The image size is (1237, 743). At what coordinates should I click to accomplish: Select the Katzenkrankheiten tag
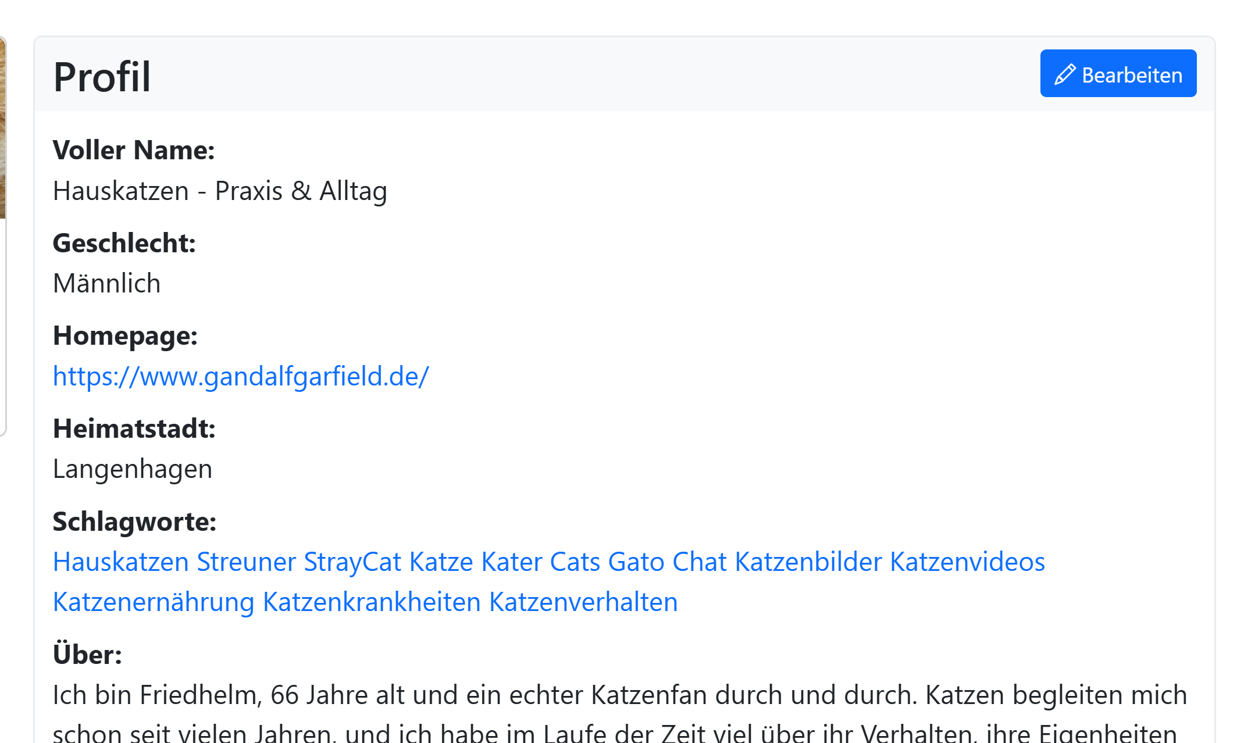pyautogui.click(x=372, y=602)
